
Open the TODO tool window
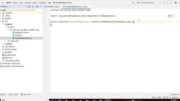coord(13,95)
